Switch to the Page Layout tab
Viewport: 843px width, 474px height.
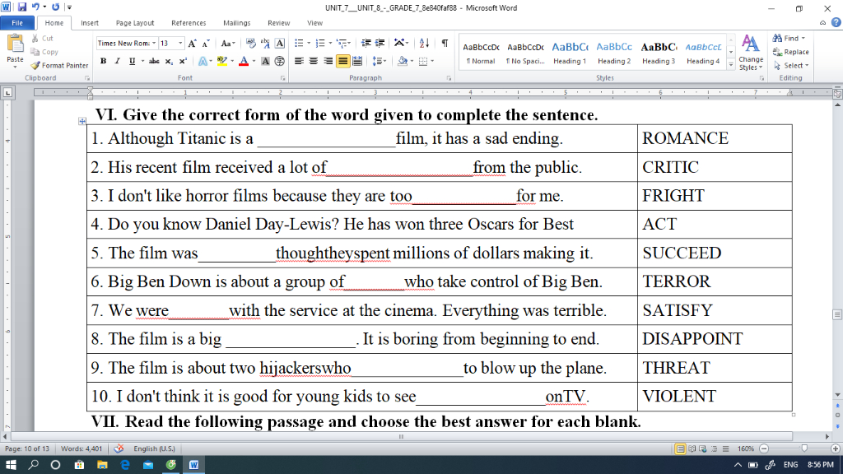(x=135, y=23)
